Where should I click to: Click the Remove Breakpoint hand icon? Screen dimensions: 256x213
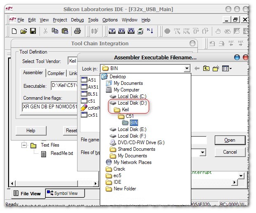coord(228,31)
